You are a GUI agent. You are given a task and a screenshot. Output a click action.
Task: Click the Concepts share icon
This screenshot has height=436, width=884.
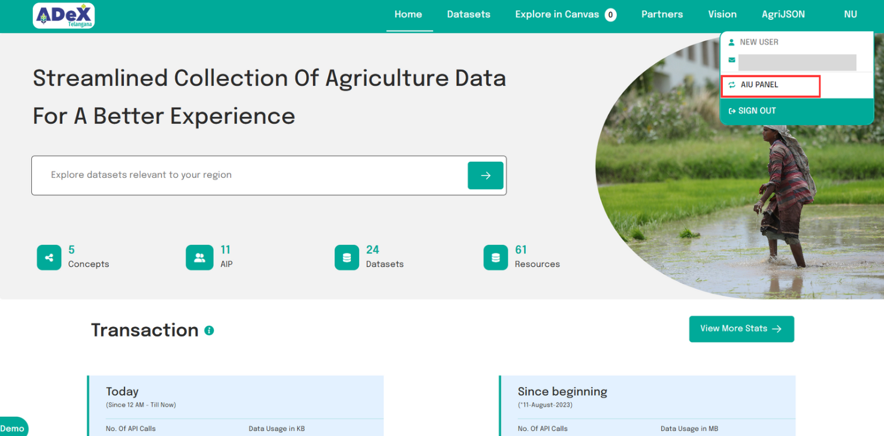point(49,258)
